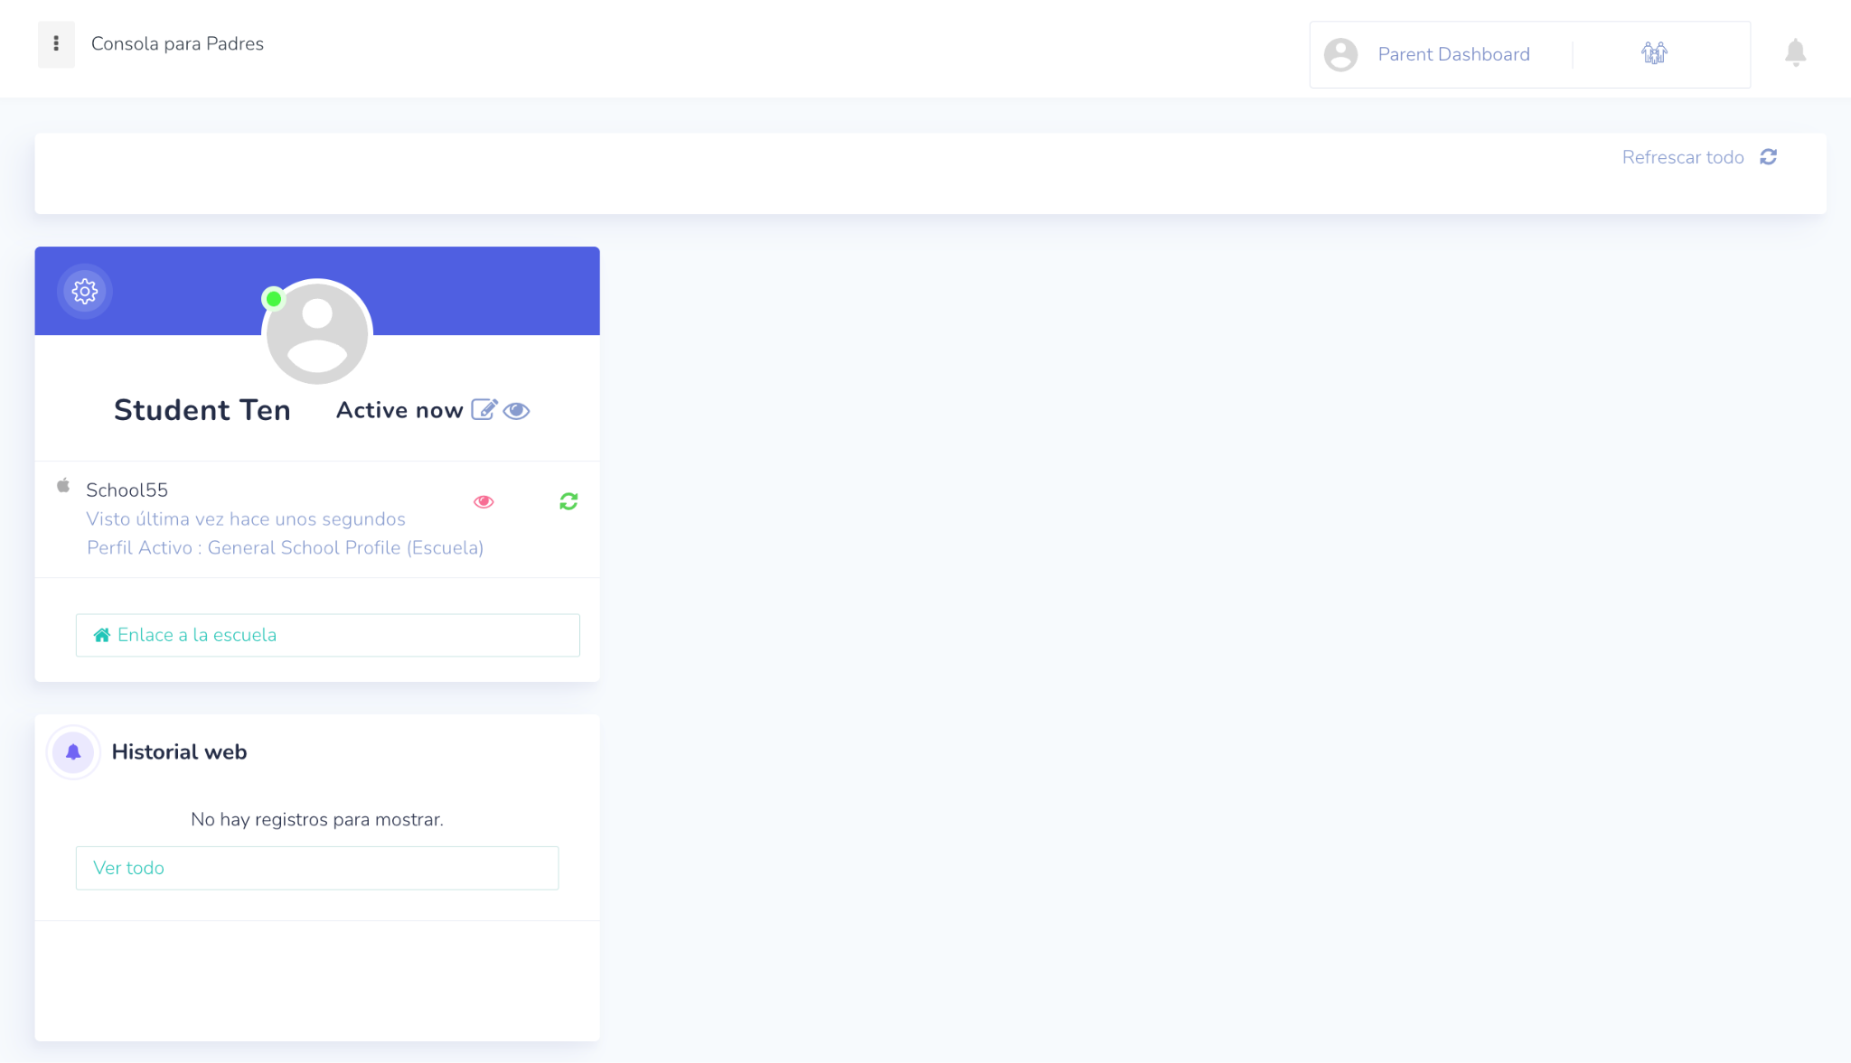Viewport: 1851px width, 1063px height.
Task: Click the family members icon
Action: 1654,54
